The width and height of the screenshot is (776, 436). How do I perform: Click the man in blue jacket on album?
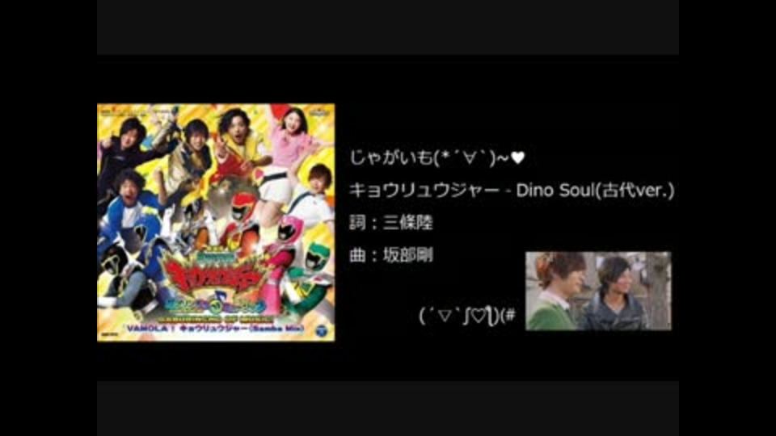(x=126, y=208)
